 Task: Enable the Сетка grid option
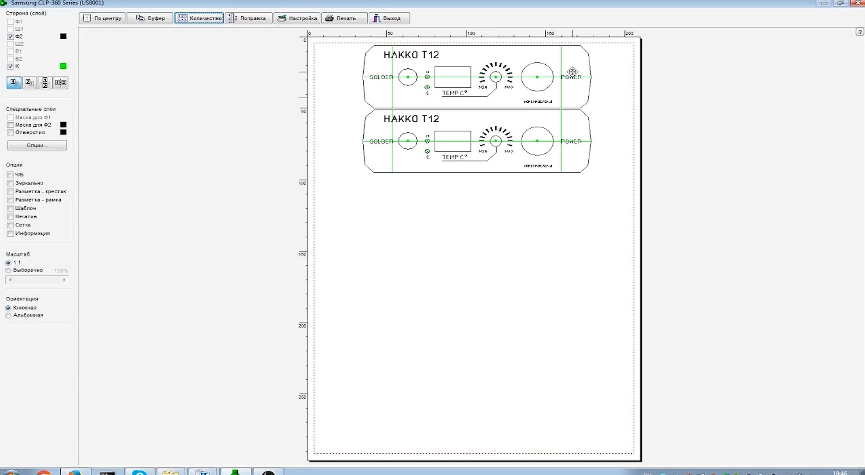click(x=10, y=225)
